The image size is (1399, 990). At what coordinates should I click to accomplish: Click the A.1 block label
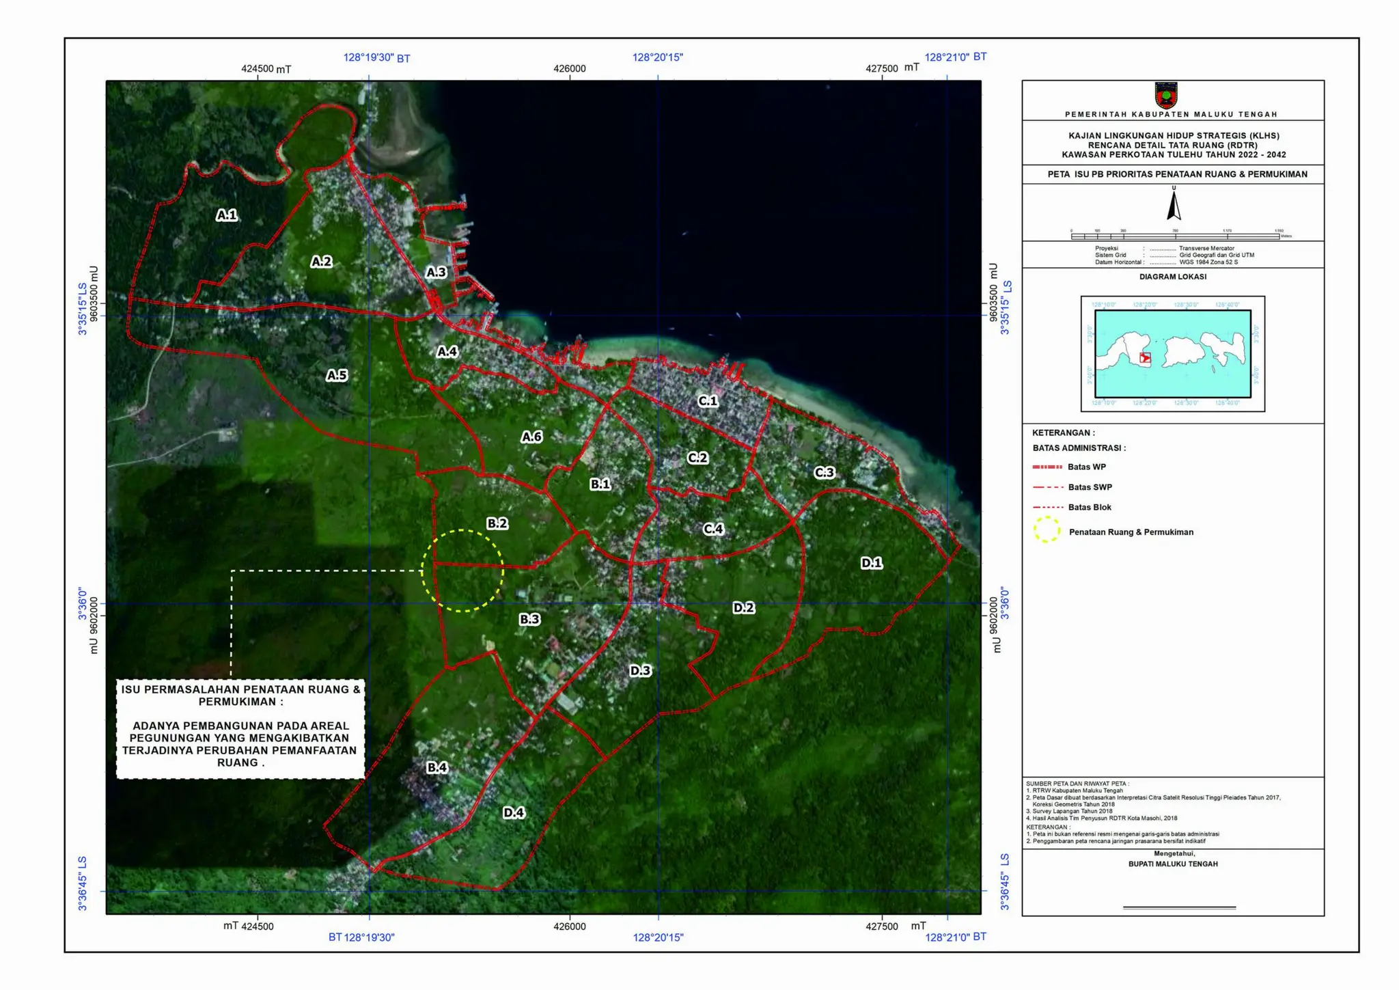click(x=227, y=215)
